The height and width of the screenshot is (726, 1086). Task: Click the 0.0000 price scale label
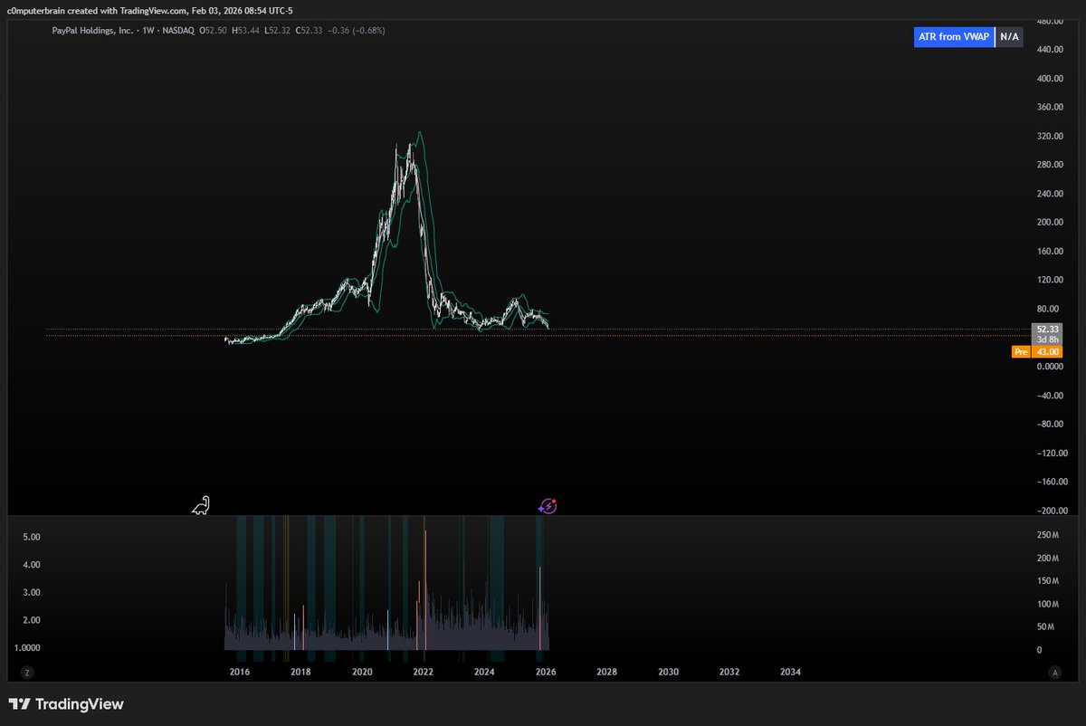pos(1049,367)
